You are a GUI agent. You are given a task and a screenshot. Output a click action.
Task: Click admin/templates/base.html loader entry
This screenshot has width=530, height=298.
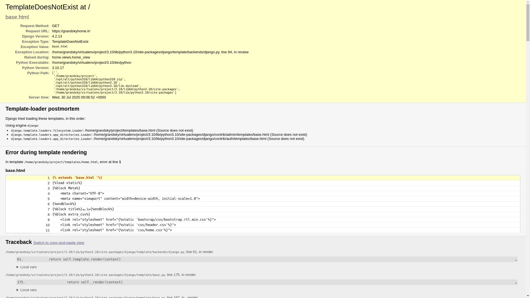tap(159, 135)
